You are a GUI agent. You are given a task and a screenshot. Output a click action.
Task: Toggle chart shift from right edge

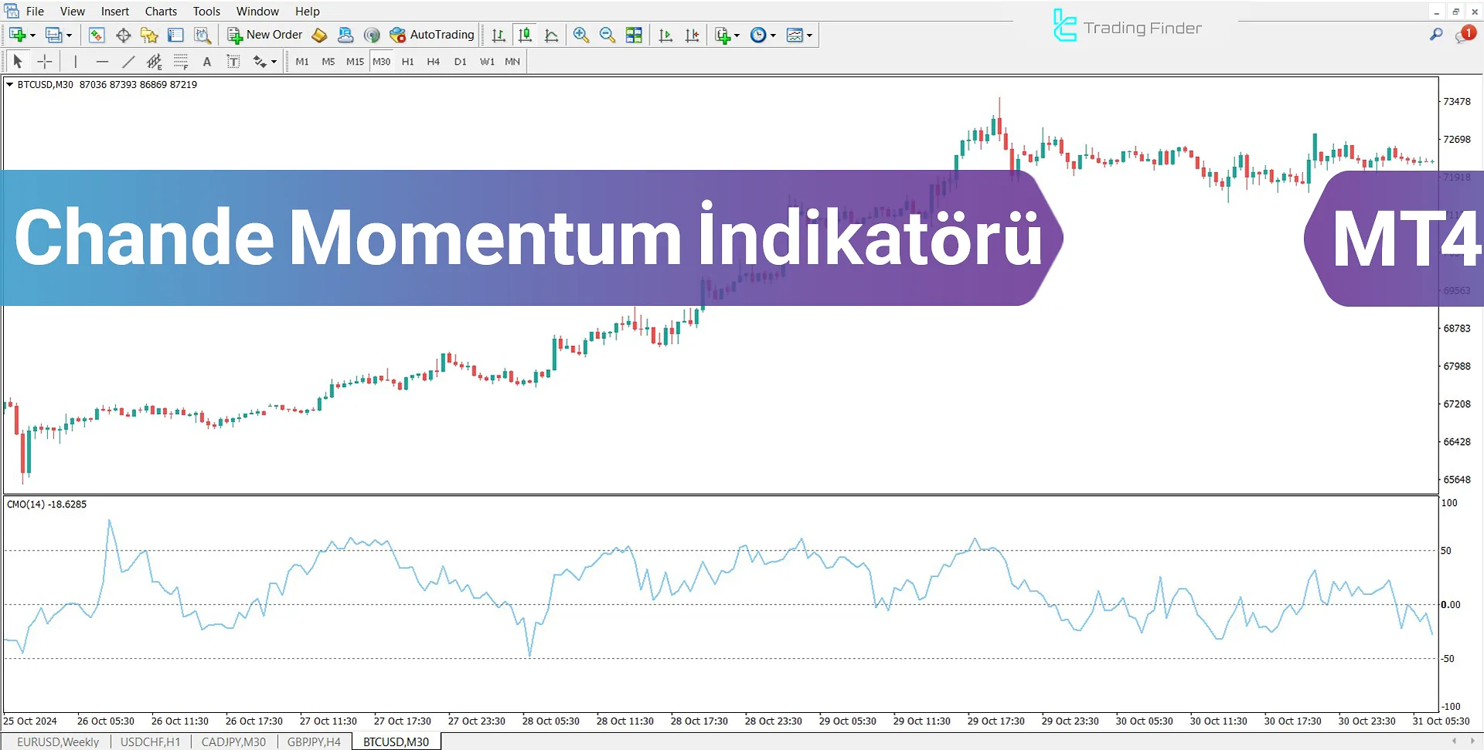click(692, 35)
